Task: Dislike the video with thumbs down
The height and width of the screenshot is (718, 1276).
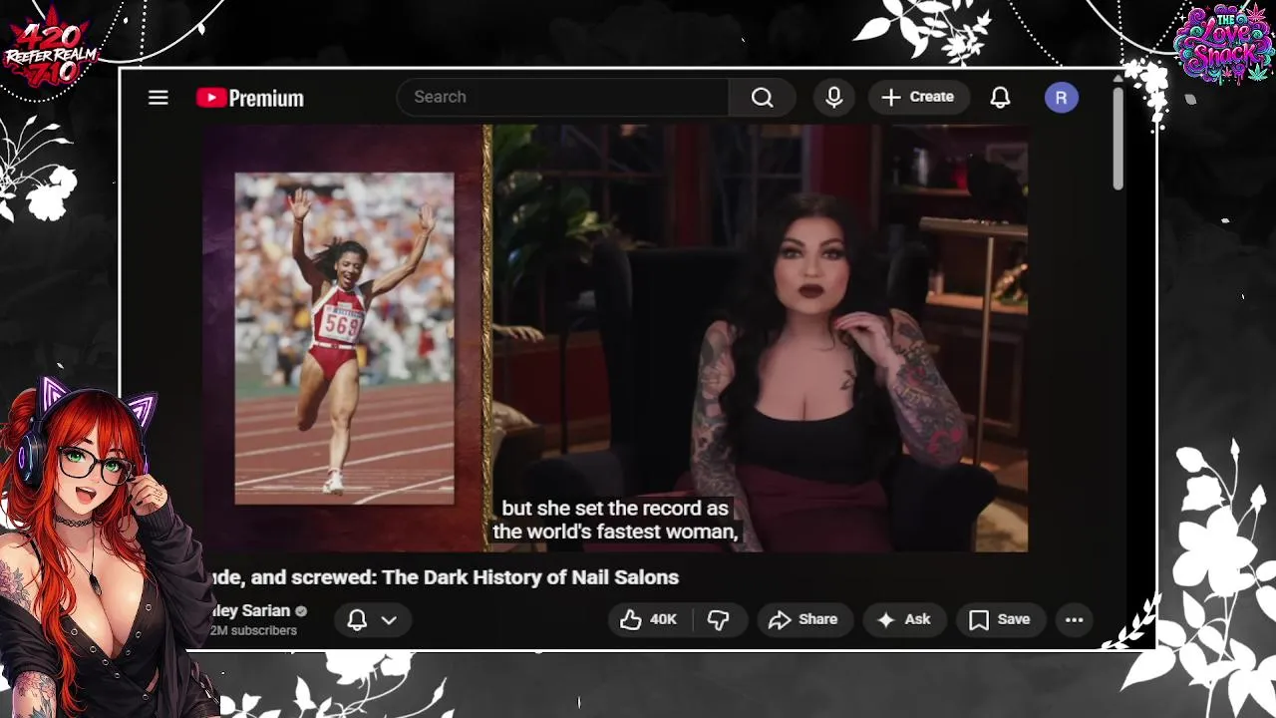Action: [x=718, y=619]
